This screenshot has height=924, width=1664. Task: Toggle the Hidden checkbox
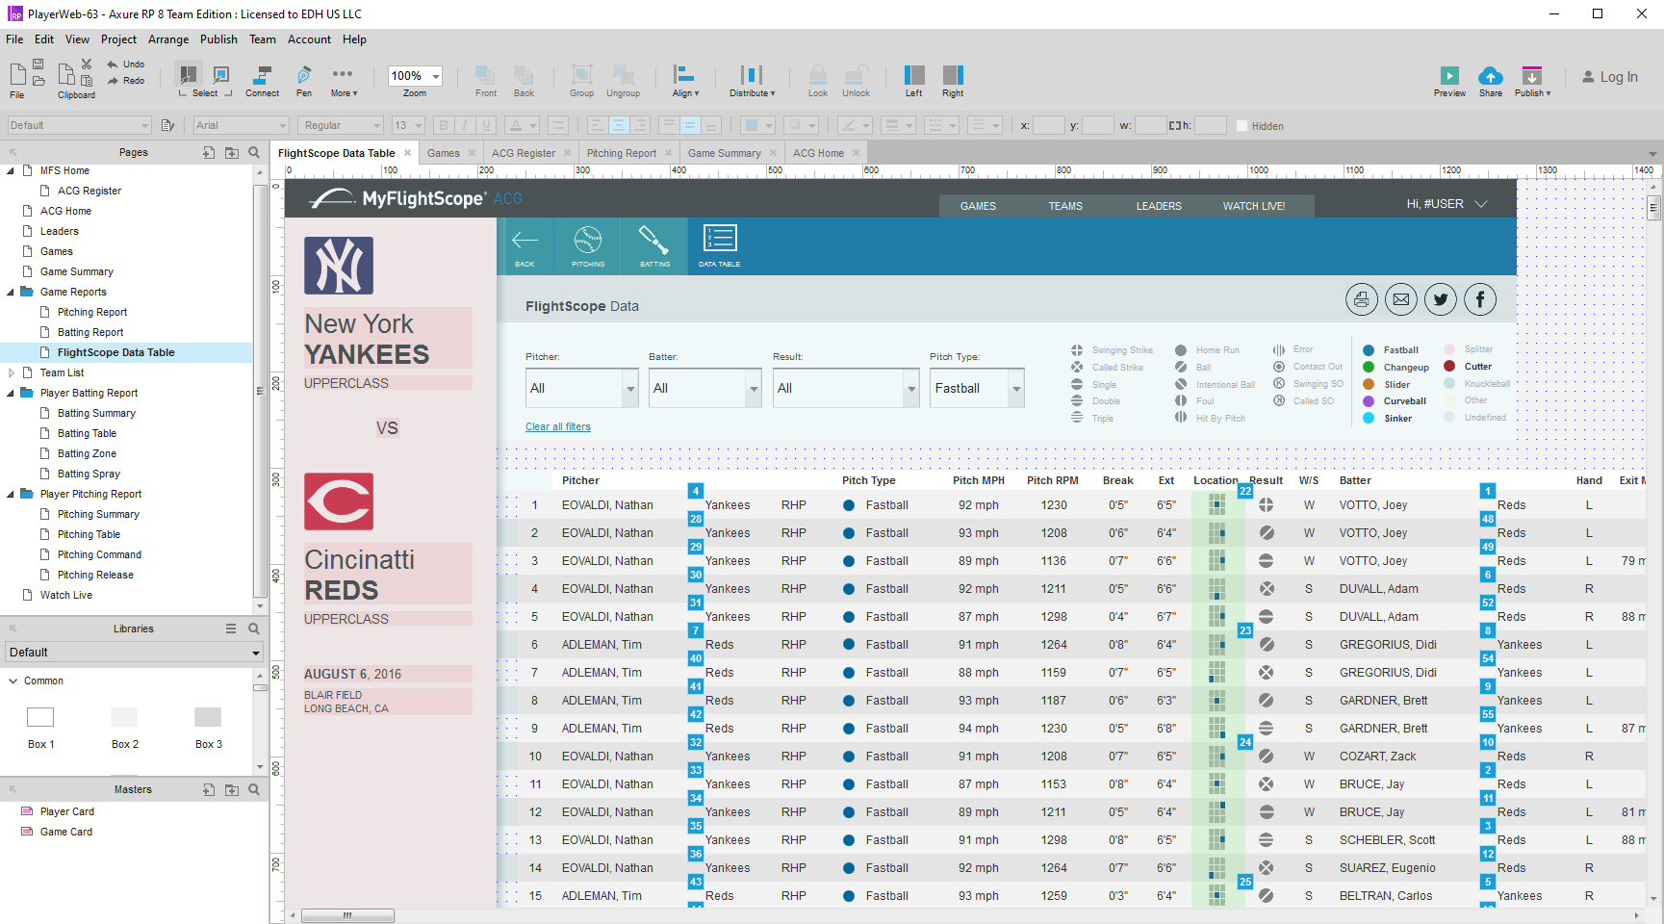[1242, 126]
